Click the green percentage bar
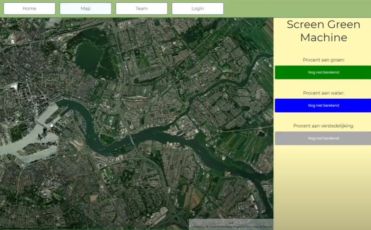The height and width of the screenshot is (230, 371). tap(323, 73)
